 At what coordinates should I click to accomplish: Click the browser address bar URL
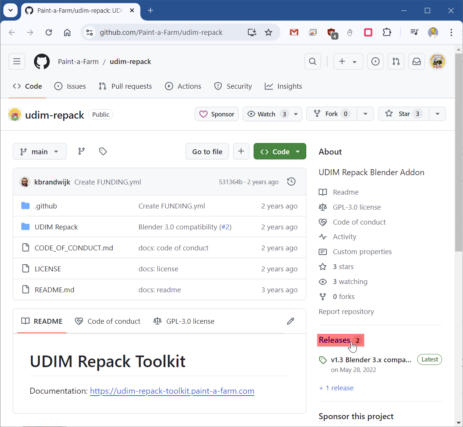point(161,32)
